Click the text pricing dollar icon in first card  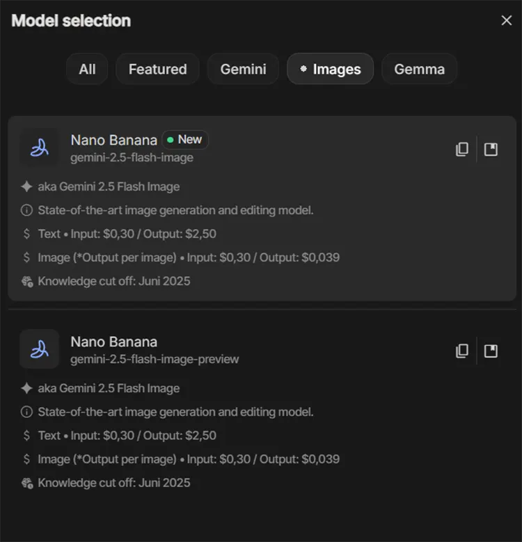(26, 234)
